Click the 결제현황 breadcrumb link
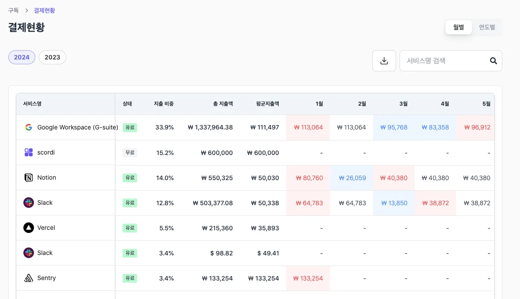 coord(45,10)
